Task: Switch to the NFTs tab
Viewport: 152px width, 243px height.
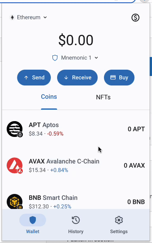Action: [103, 97]
